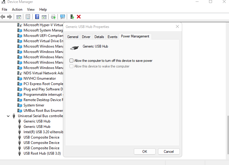The image size is (229, 165).
Task: Click the Update device driver icon
Action: click(53, 17)
